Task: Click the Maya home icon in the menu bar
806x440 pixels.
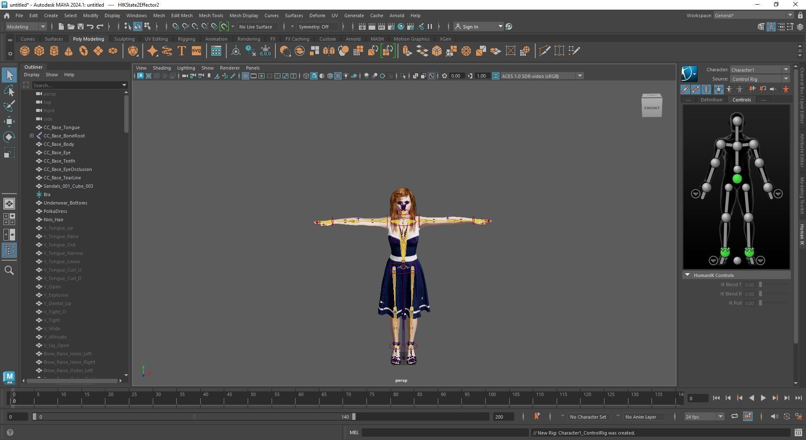Action: coord(7,16)
